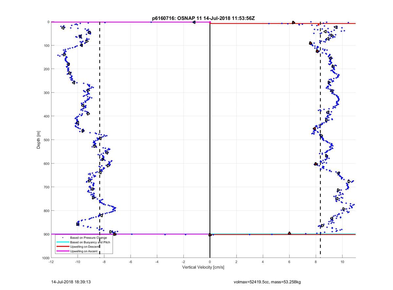This screenshot has height=290, width=393.
Task: Click velocity-axis tick label '4'
Action: pyautogui.click(x=263, y=262)
